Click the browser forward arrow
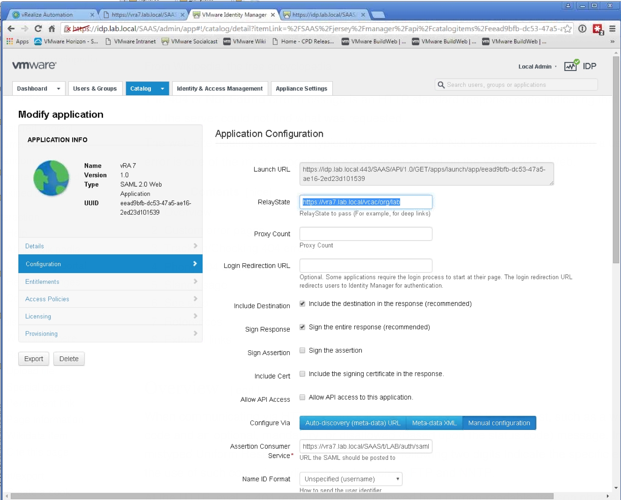 (x=24, y=29)
